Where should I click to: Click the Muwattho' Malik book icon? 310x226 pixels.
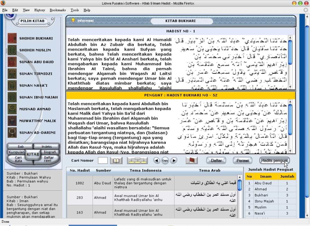[x=12, y=121]
